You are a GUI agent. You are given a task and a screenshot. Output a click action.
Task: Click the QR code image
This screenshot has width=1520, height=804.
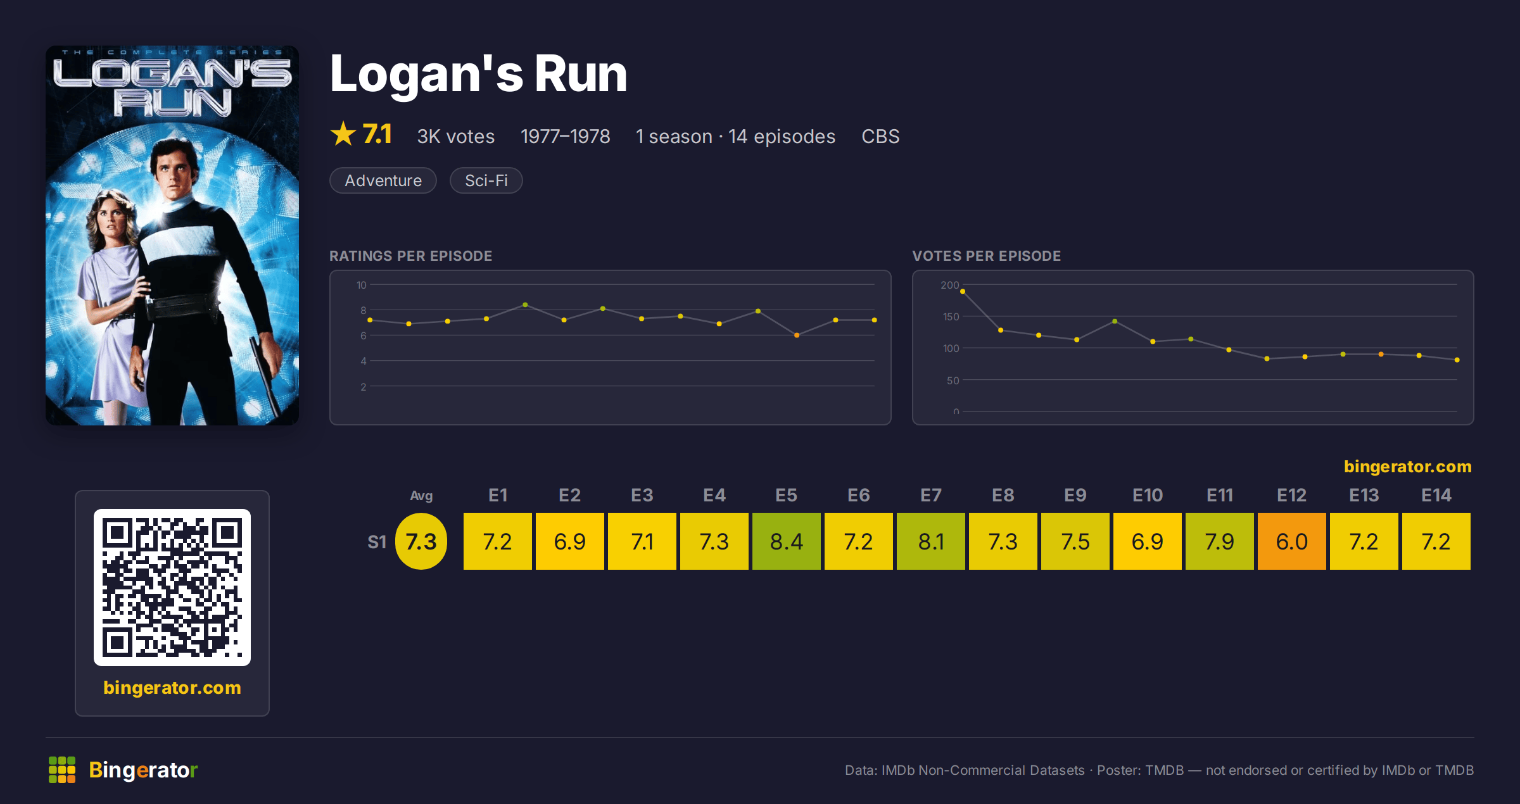click(172, 587)
